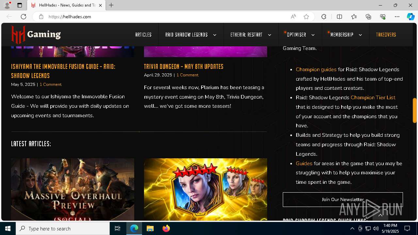This screenshot has width=418, height=235.
Task: Open Windows Start menu
Action: tap(8, 228)
